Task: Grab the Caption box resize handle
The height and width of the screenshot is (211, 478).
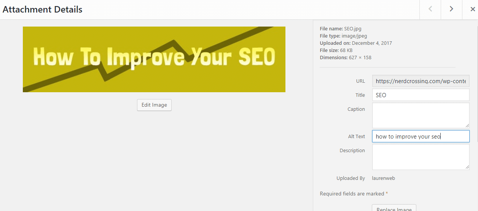Action: tap(467, 126)
